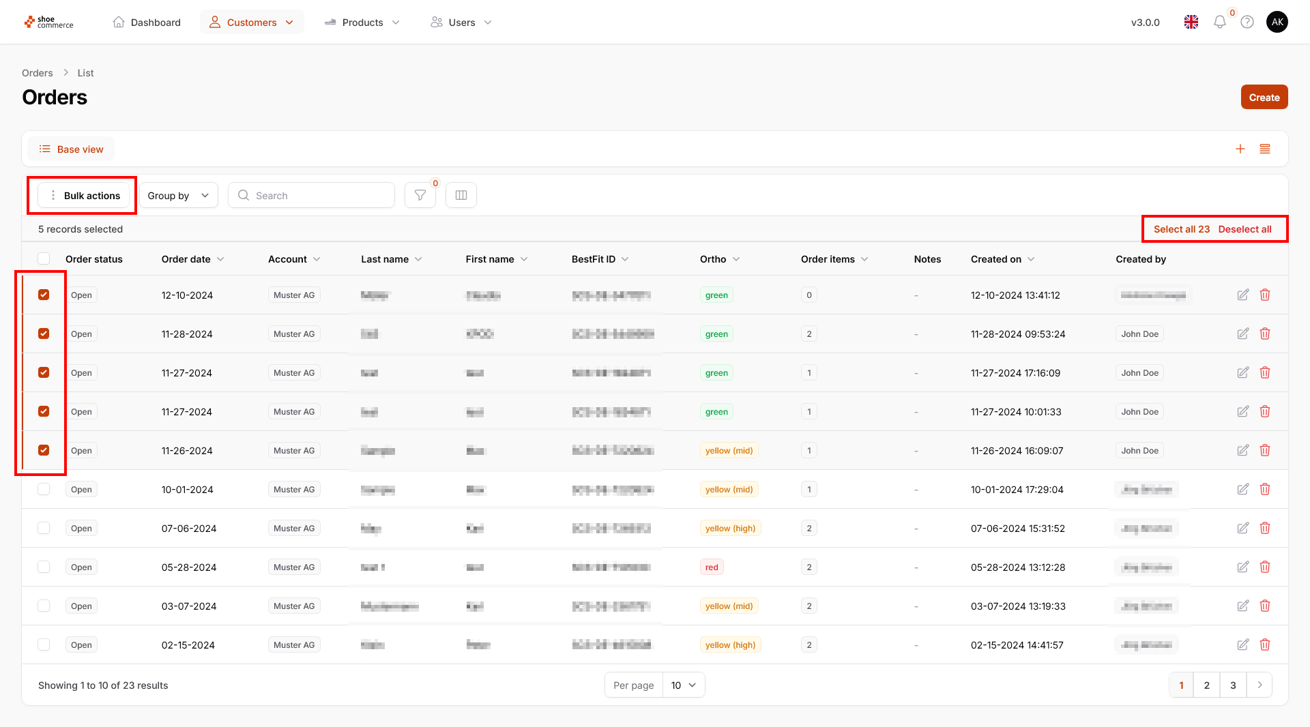This screenshot has width=1310, height=727.
Task: Click the toggle columns icon
Action: coord(461,196)
